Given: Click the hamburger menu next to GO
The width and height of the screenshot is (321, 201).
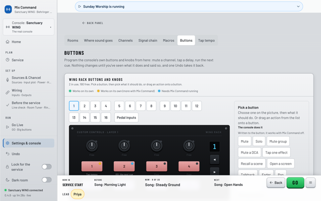Looking at the screenshot, I should [310, 182].
